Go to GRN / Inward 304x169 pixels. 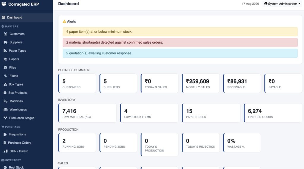(26, 151)
